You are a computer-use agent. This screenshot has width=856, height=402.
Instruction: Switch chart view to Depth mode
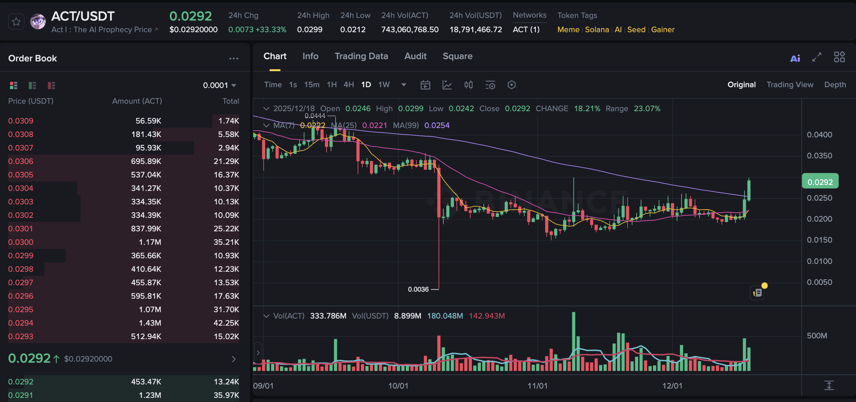click(x=835, y=84)
